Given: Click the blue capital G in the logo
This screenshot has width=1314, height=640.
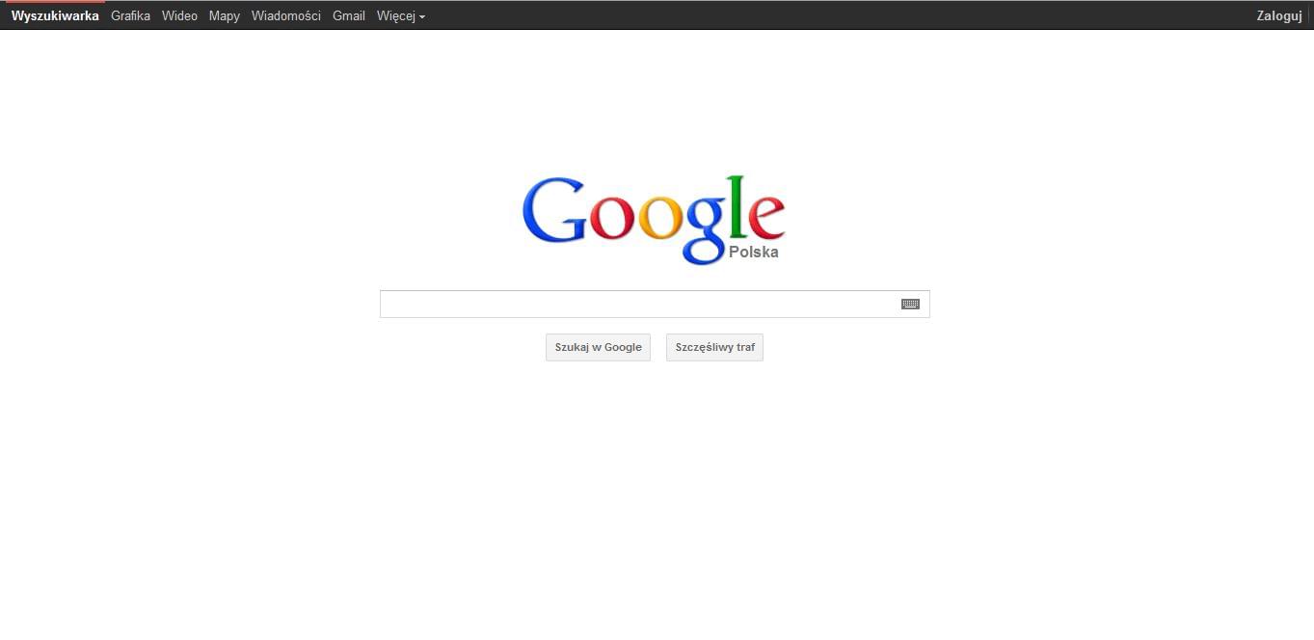Looking at the screenshot, I should 554,209.
